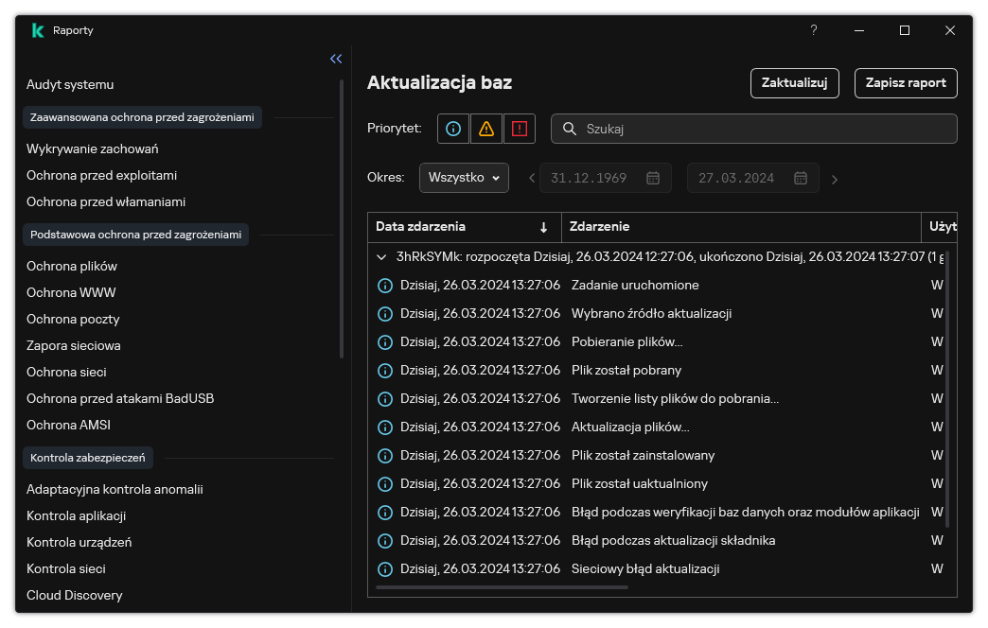Image resolution: width=988 pixels, height=628 pixels.
Task: Toggle critical priority filter red icon
Action: tap(520, 129)
